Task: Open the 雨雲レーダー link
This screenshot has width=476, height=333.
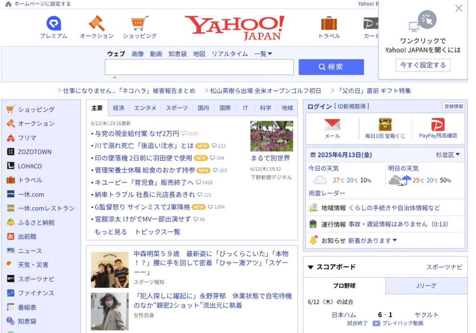Action: [327, 193]
